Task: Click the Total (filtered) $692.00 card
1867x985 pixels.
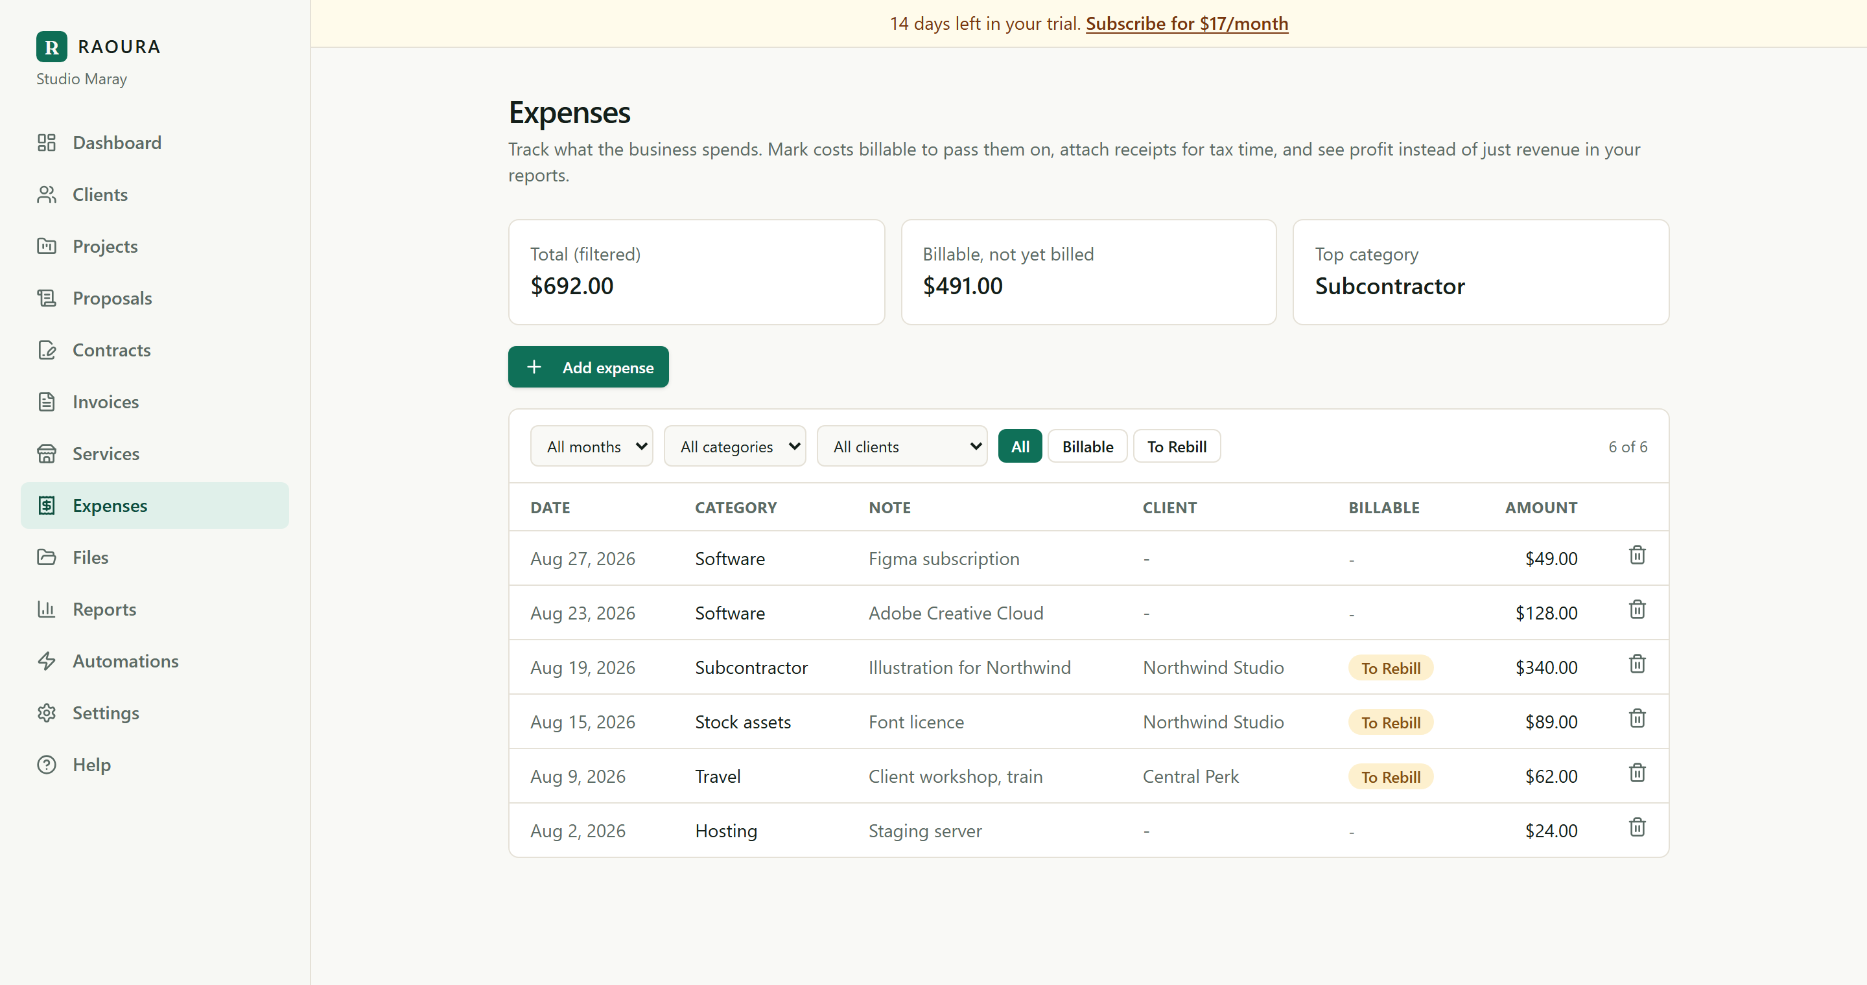Action: pyautogui.click(x=696, y=272)
